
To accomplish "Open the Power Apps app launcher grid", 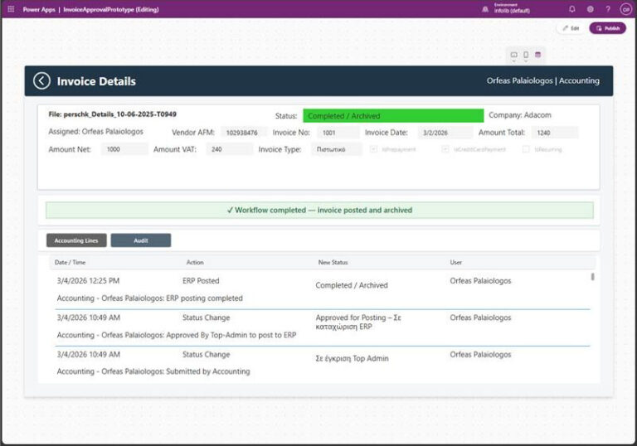I will (11, 9).
